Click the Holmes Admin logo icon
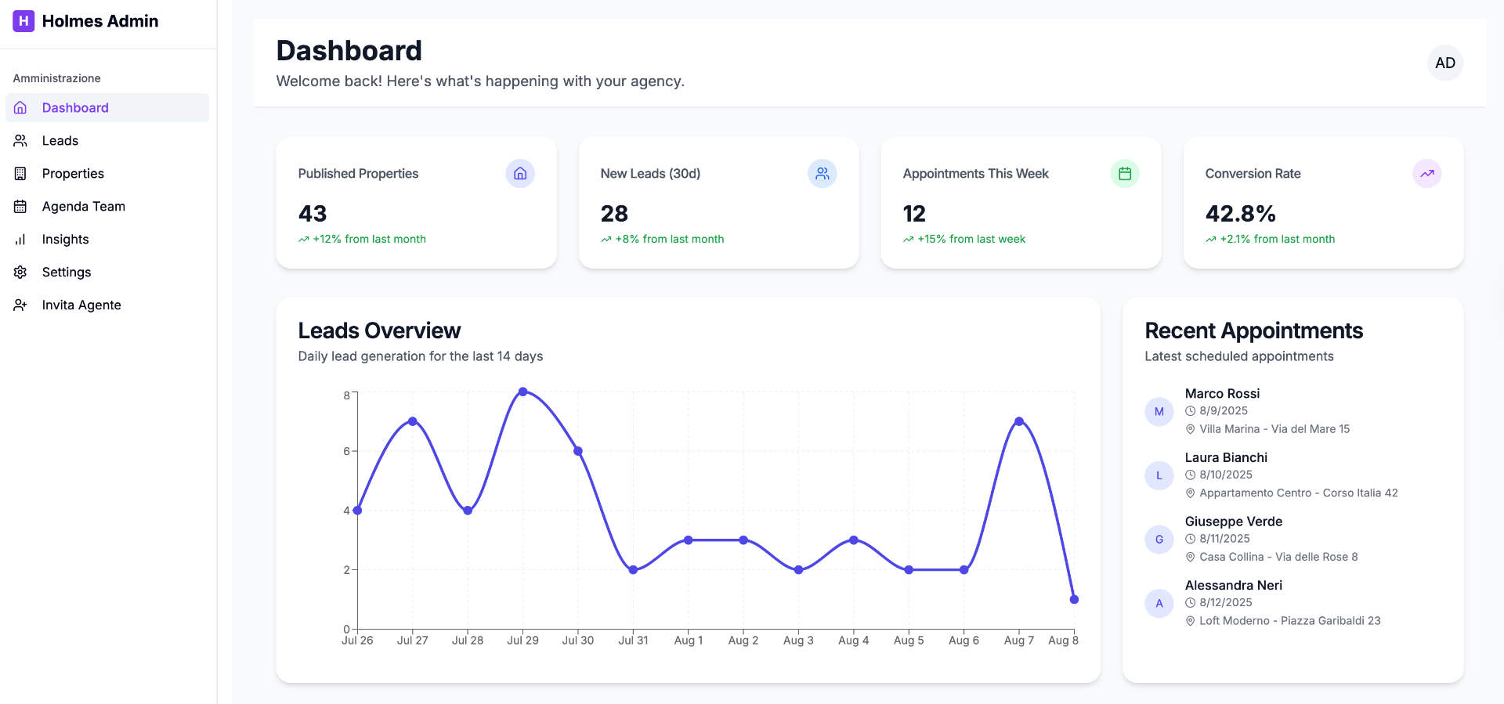This screenshot has width=1504, height=704. 23,21
